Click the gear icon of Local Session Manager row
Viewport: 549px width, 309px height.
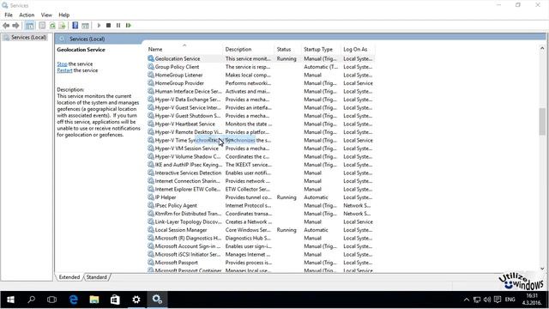pyautogui.click(x=151, y=230)
